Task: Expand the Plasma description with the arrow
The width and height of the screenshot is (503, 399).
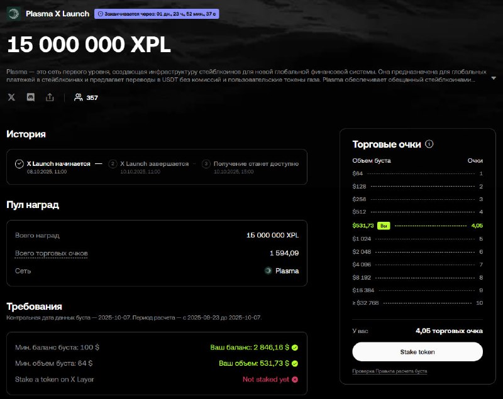Action: click(494, 78)
